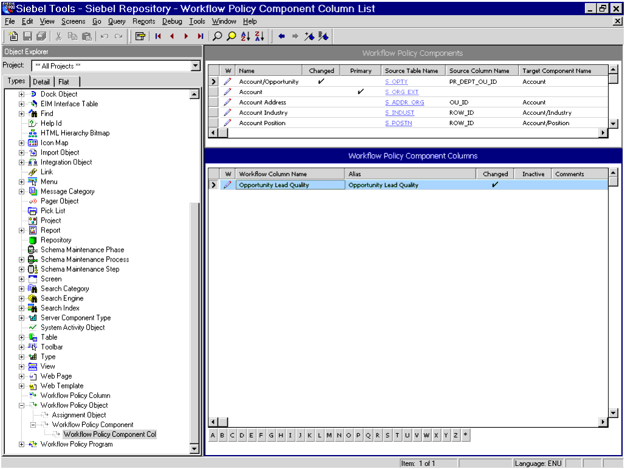Click the Sort Ascending A-Z icon
The height and width of the screenshot is (469, 625).
(245, 36)
